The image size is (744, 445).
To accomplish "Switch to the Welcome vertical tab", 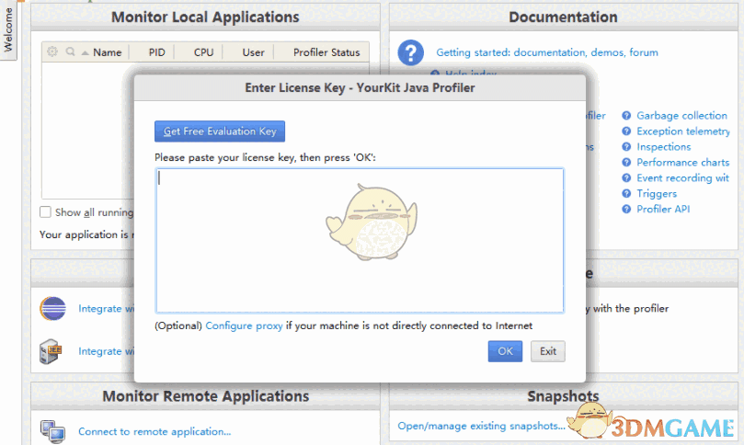I will [x=8, y=29].
